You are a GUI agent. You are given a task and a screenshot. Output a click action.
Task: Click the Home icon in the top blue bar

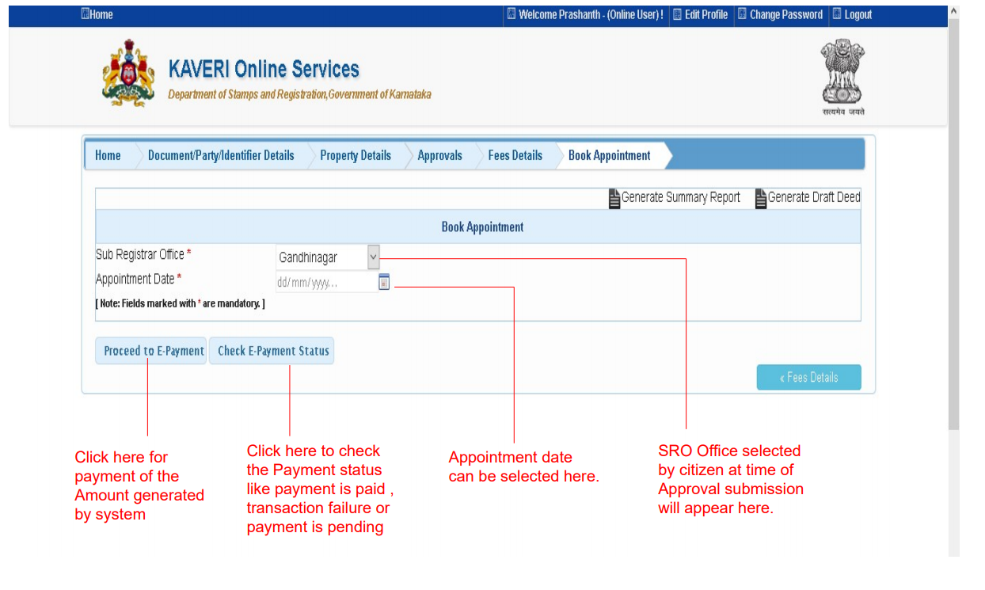click(84, 13)
